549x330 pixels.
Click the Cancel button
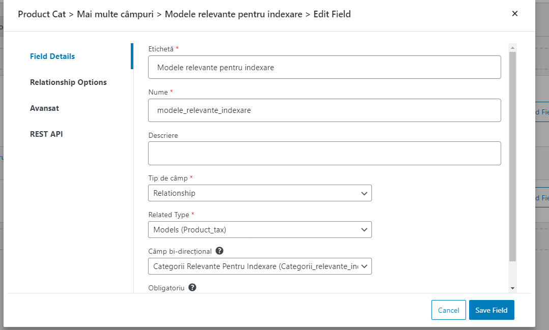pyautogui.click(x=449, y=310)
